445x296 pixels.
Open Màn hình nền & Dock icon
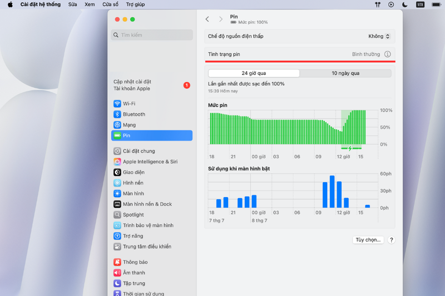pyautogui.click(x=117, y=204)
